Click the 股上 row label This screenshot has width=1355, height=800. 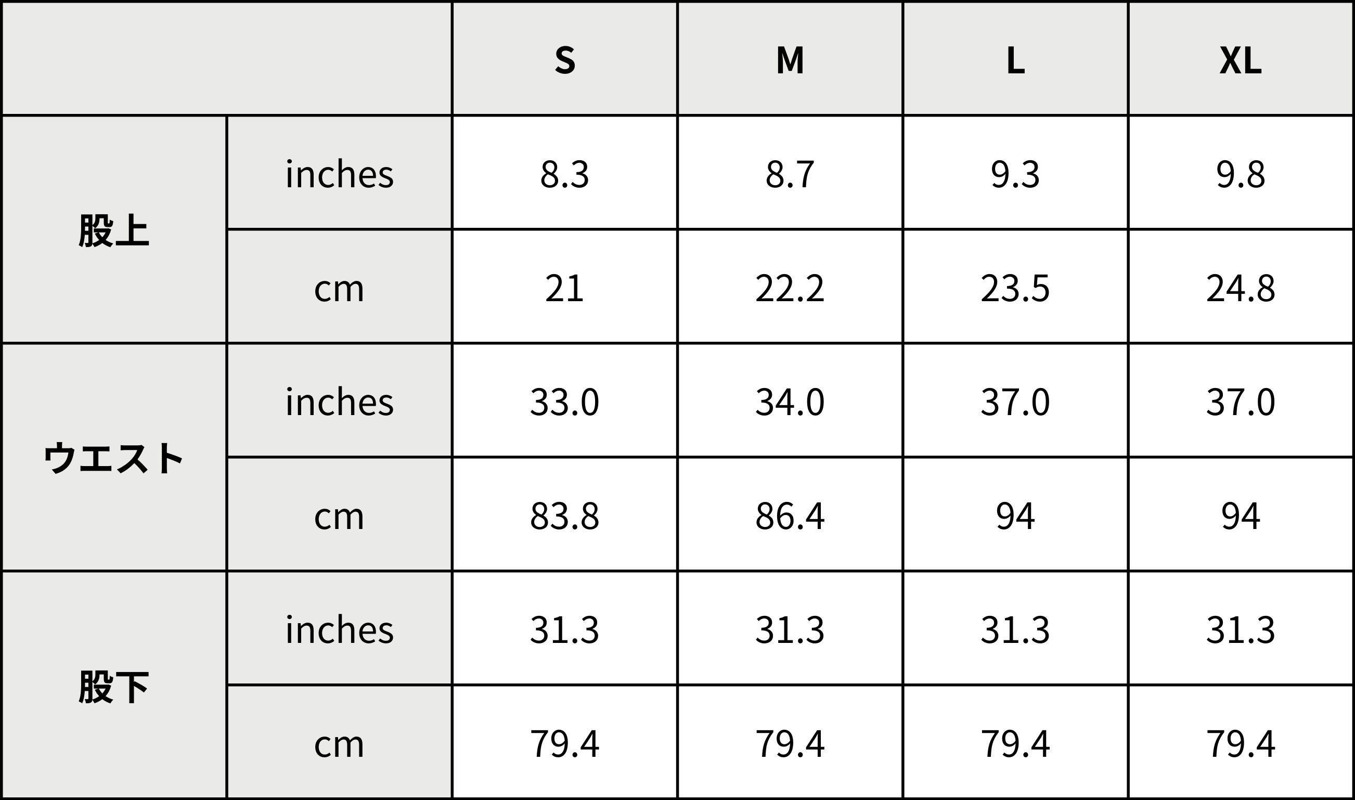pos(114,230)
